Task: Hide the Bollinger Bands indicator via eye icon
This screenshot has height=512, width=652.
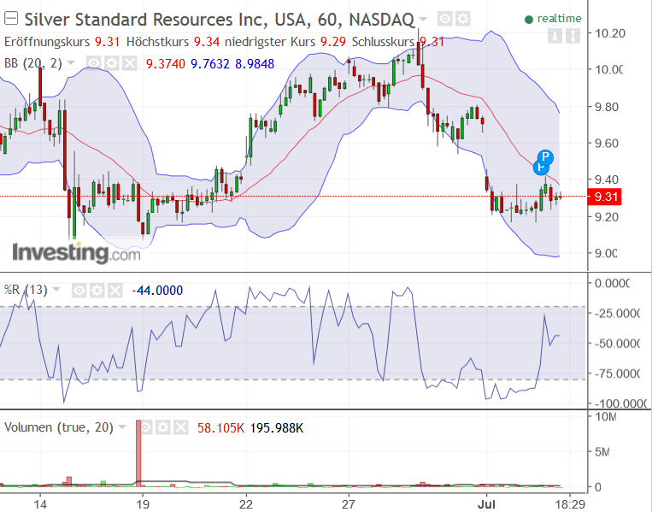Action: [x=94, y=63]
